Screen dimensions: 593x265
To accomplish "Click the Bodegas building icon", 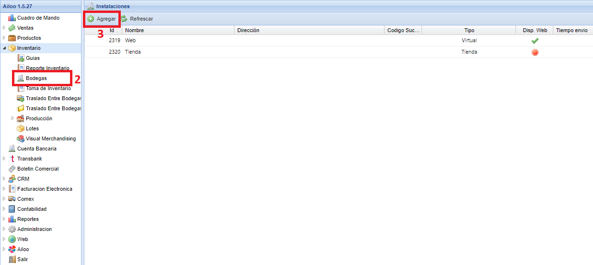I will pyautogui.click(x=21, y=78).
